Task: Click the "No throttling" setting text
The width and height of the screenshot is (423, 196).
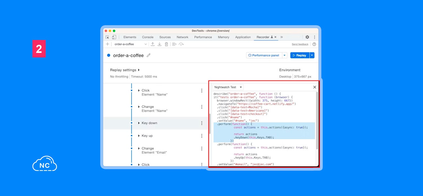Action: click(119, 77)
